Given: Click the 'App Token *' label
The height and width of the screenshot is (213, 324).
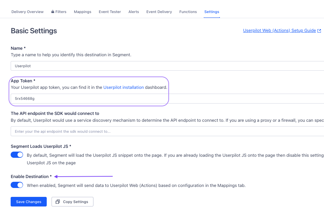Looking at the screenshot, I should pos(23,81).
